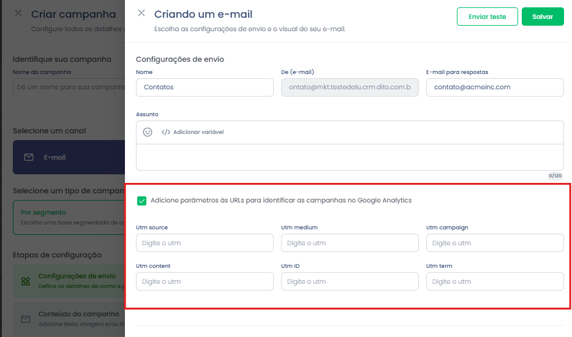Edit the E-mail para respostas field
Image resolution: width=572 pixels, height=337 pixels.
[x=495, y=87]
